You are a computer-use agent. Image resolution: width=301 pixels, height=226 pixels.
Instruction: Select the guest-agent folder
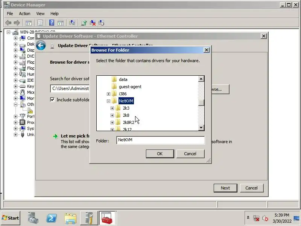(x=130, y=87)
